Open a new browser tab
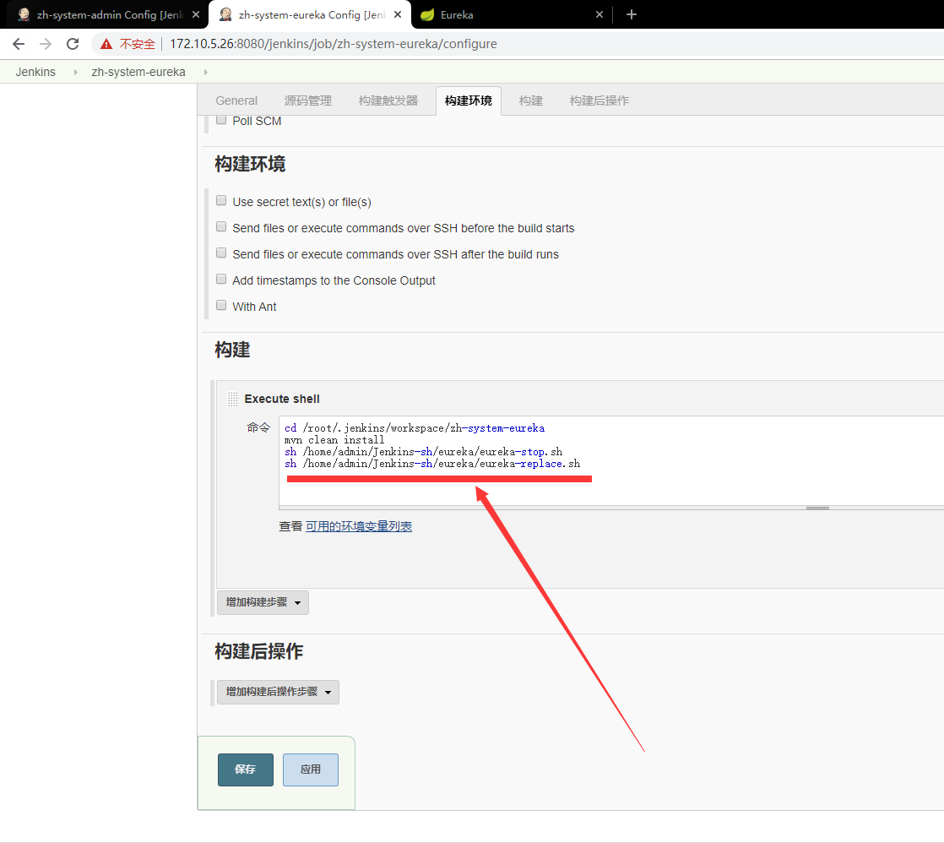Screen dimensions: 944x843 point(631,14)
